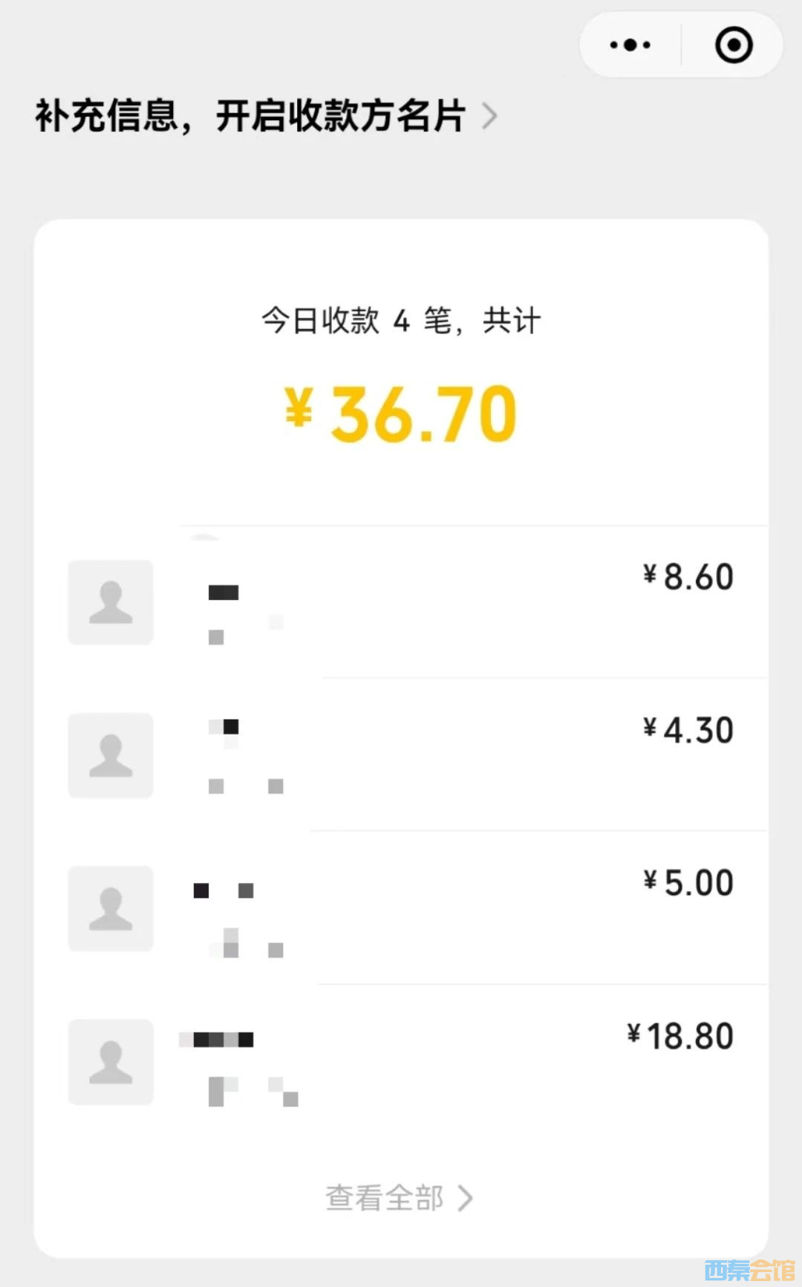Viewport: 802px width, 1287px height.
Task: Expand arrow next to 补充信息 header
Action: pos(489,116)
